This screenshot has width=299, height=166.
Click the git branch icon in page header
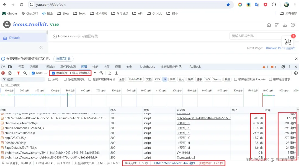click(x=277, y=25)
